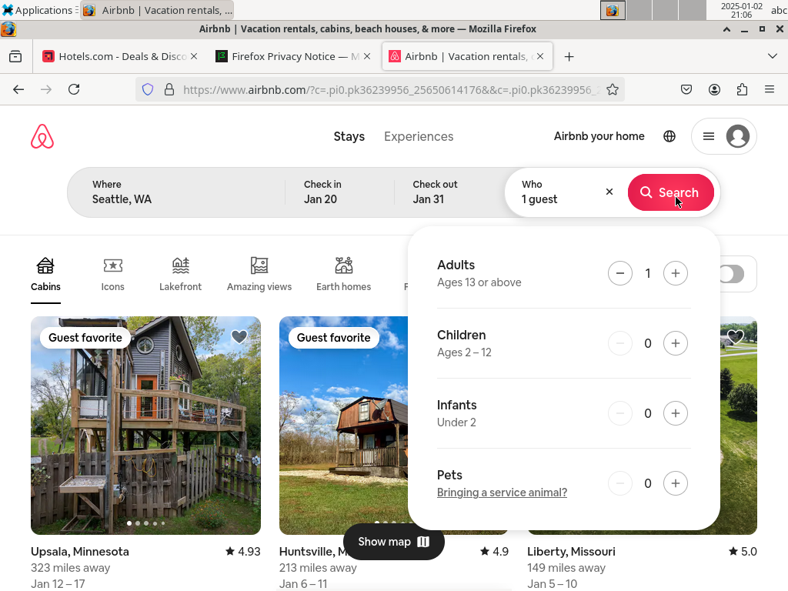Viewport: 788px width, 591px height.
Task: Click the red Search button
Action: pos(670,192)
